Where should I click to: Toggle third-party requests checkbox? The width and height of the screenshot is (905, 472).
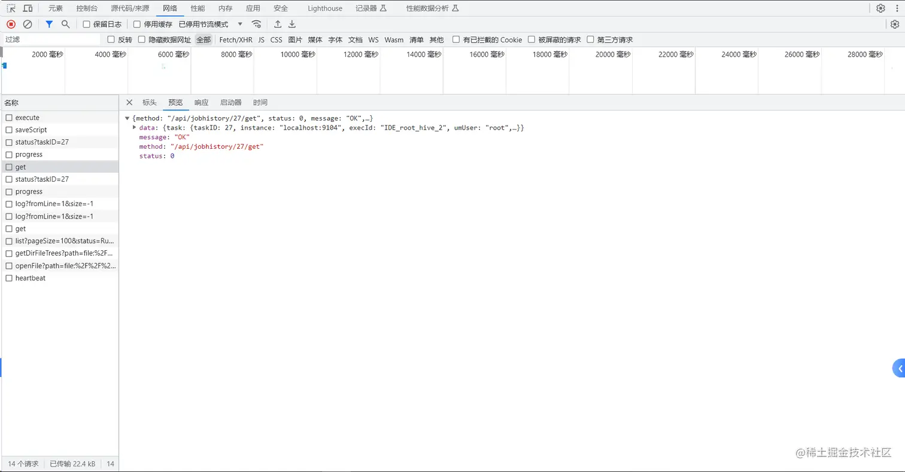click(591, 39)
